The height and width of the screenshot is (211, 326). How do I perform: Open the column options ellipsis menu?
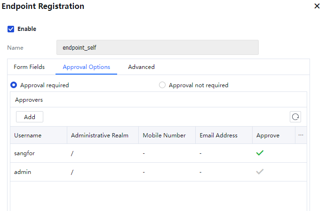pyautogui.click(x=301, y=135)
